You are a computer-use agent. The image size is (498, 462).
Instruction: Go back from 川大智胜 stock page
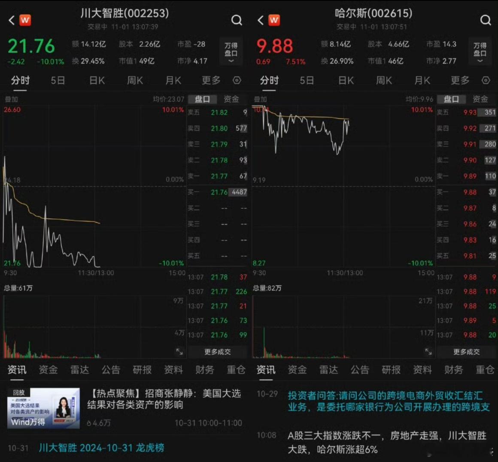click(12, 20)
